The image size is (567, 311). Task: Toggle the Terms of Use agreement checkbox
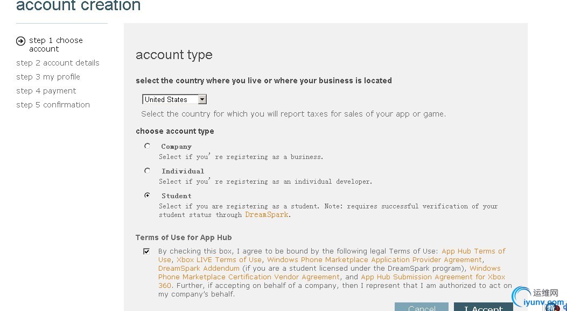pyautogui.click(x=146, y=251)
